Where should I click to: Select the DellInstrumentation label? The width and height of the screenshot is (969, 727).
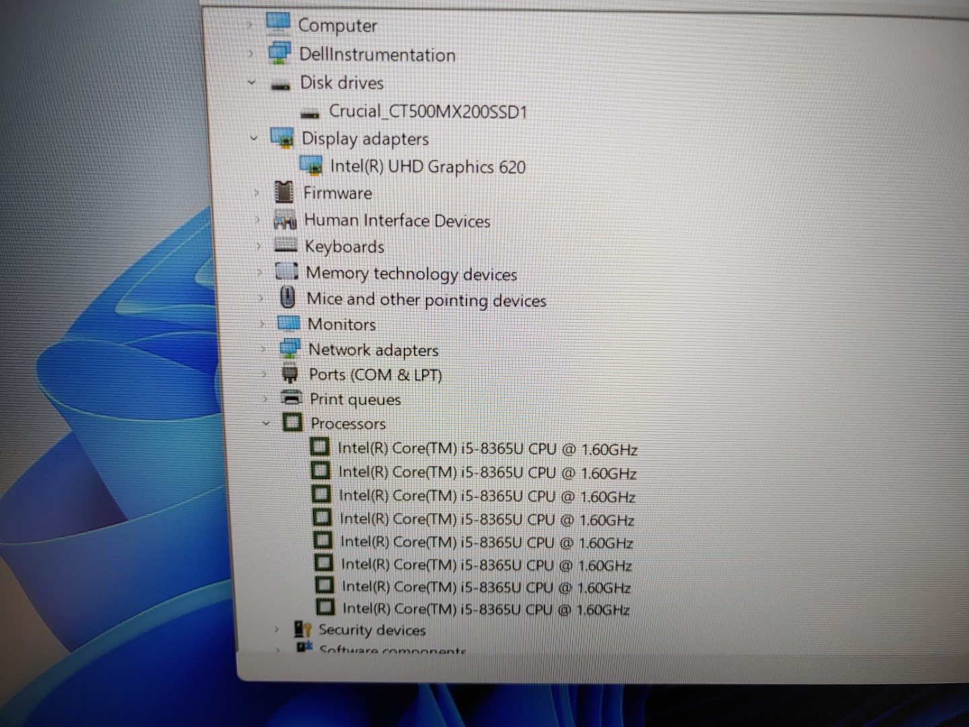tap(377, 55)
